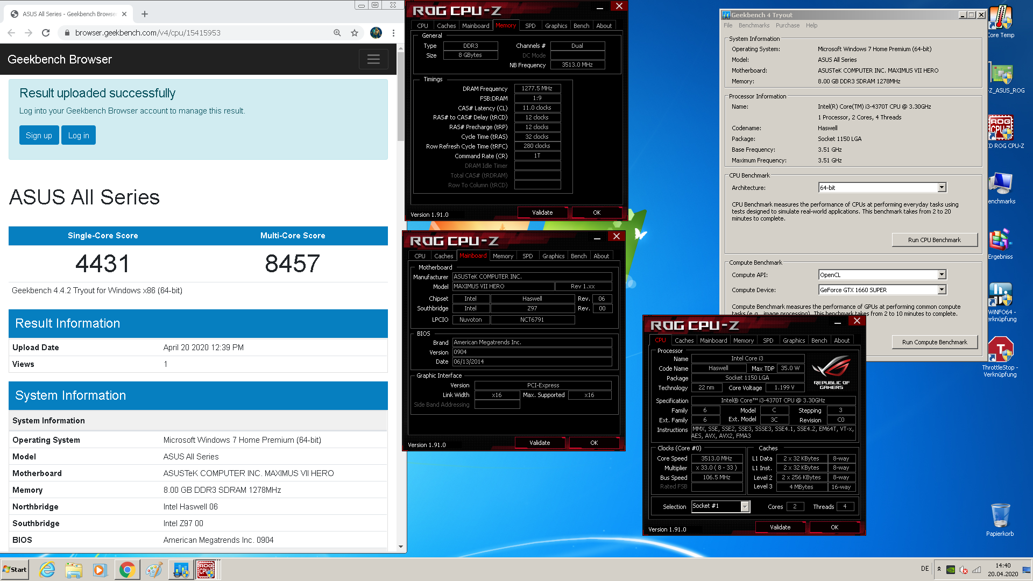Open Windows Media Player from the taskbar
The image size is (1033, 581).
coord(100,570)
